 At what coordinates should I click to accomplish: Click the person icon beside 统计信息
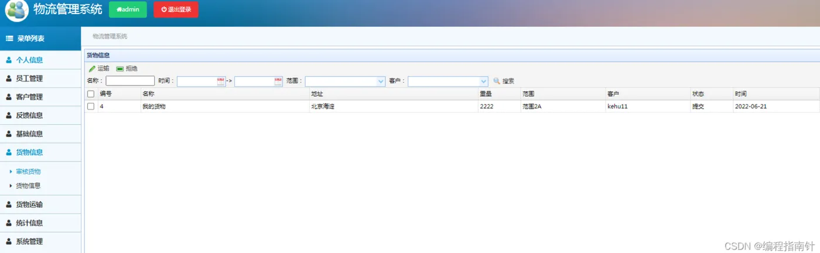tap(9, 223)
